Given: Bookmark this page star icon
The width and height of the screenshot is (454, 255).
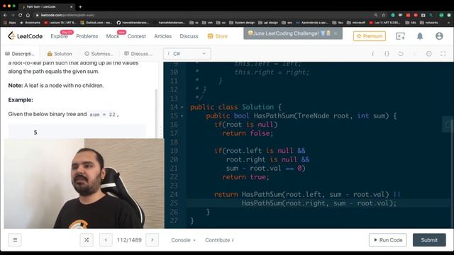Looking at the screenshot, I should [x=383, y=15].
